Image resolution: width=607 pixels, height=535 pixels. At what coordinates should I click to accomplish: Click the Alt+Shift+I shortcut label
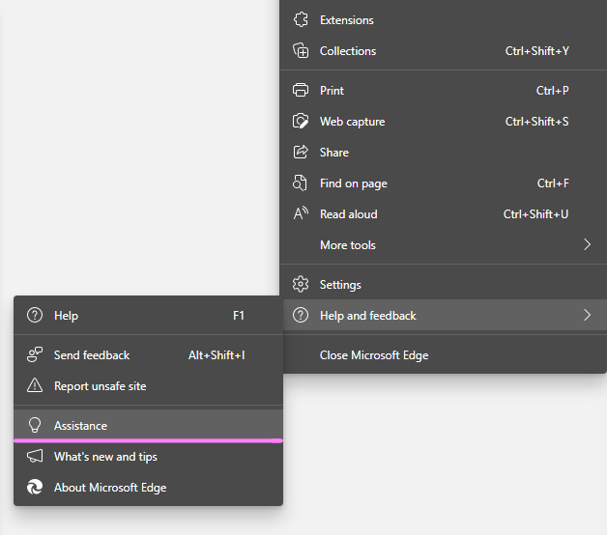point(217,355)
